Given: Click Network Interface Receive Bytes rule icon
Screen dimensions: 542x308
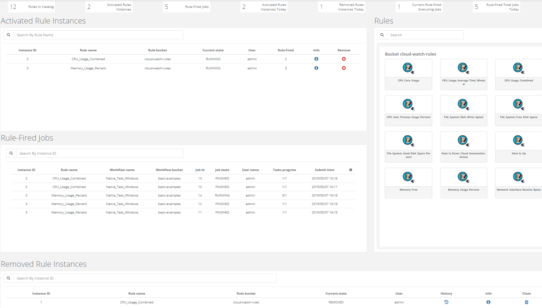Looking at the screenshot, I should coord(518,177).
